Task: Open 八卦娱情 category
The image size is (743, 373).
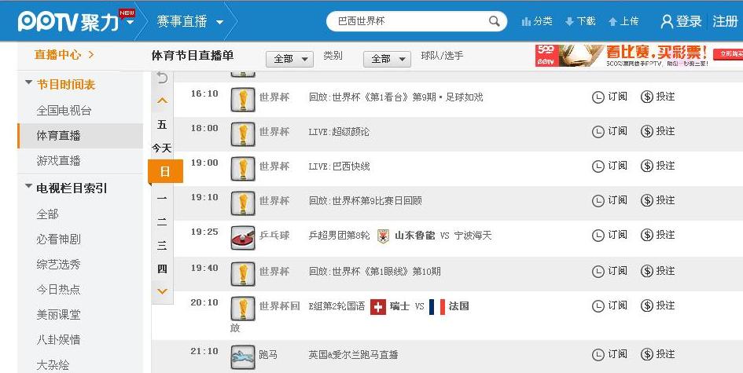Action: (58, 339)
